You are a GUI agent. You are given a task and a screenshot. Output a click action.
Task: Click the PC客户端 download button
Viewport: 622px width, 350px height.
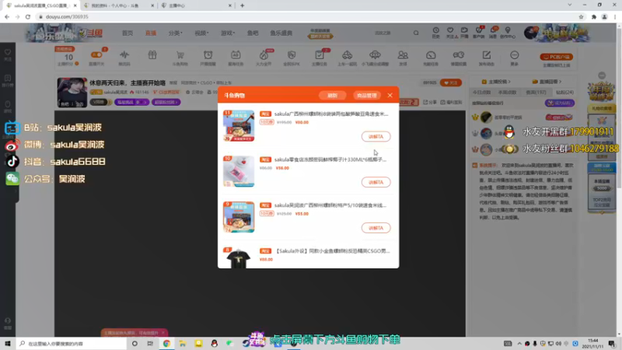tap(556, 57)
